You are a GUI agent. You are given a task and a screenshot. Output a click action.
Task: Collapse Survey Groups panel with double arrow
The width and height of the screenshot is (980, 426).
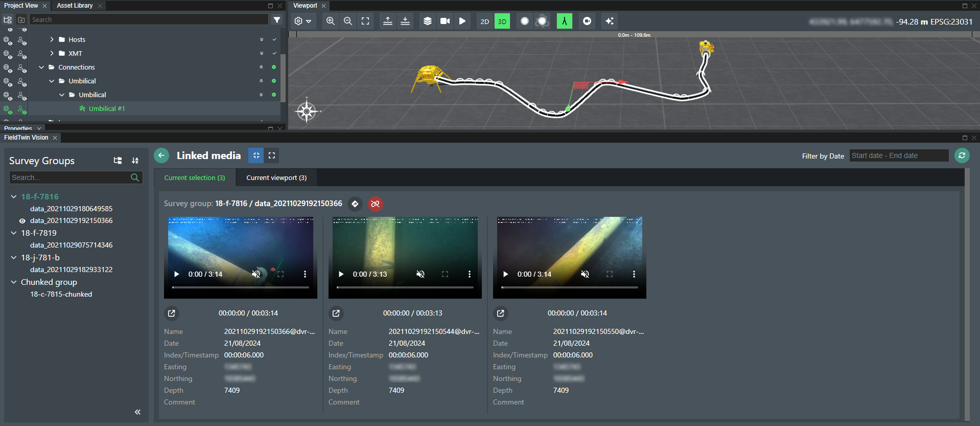point(137,412)
